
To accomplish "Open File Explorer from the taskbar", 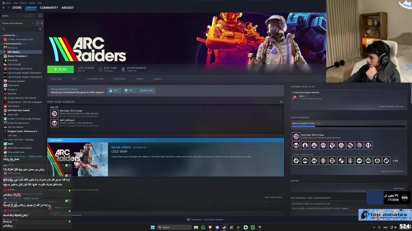I will (196, 227).
